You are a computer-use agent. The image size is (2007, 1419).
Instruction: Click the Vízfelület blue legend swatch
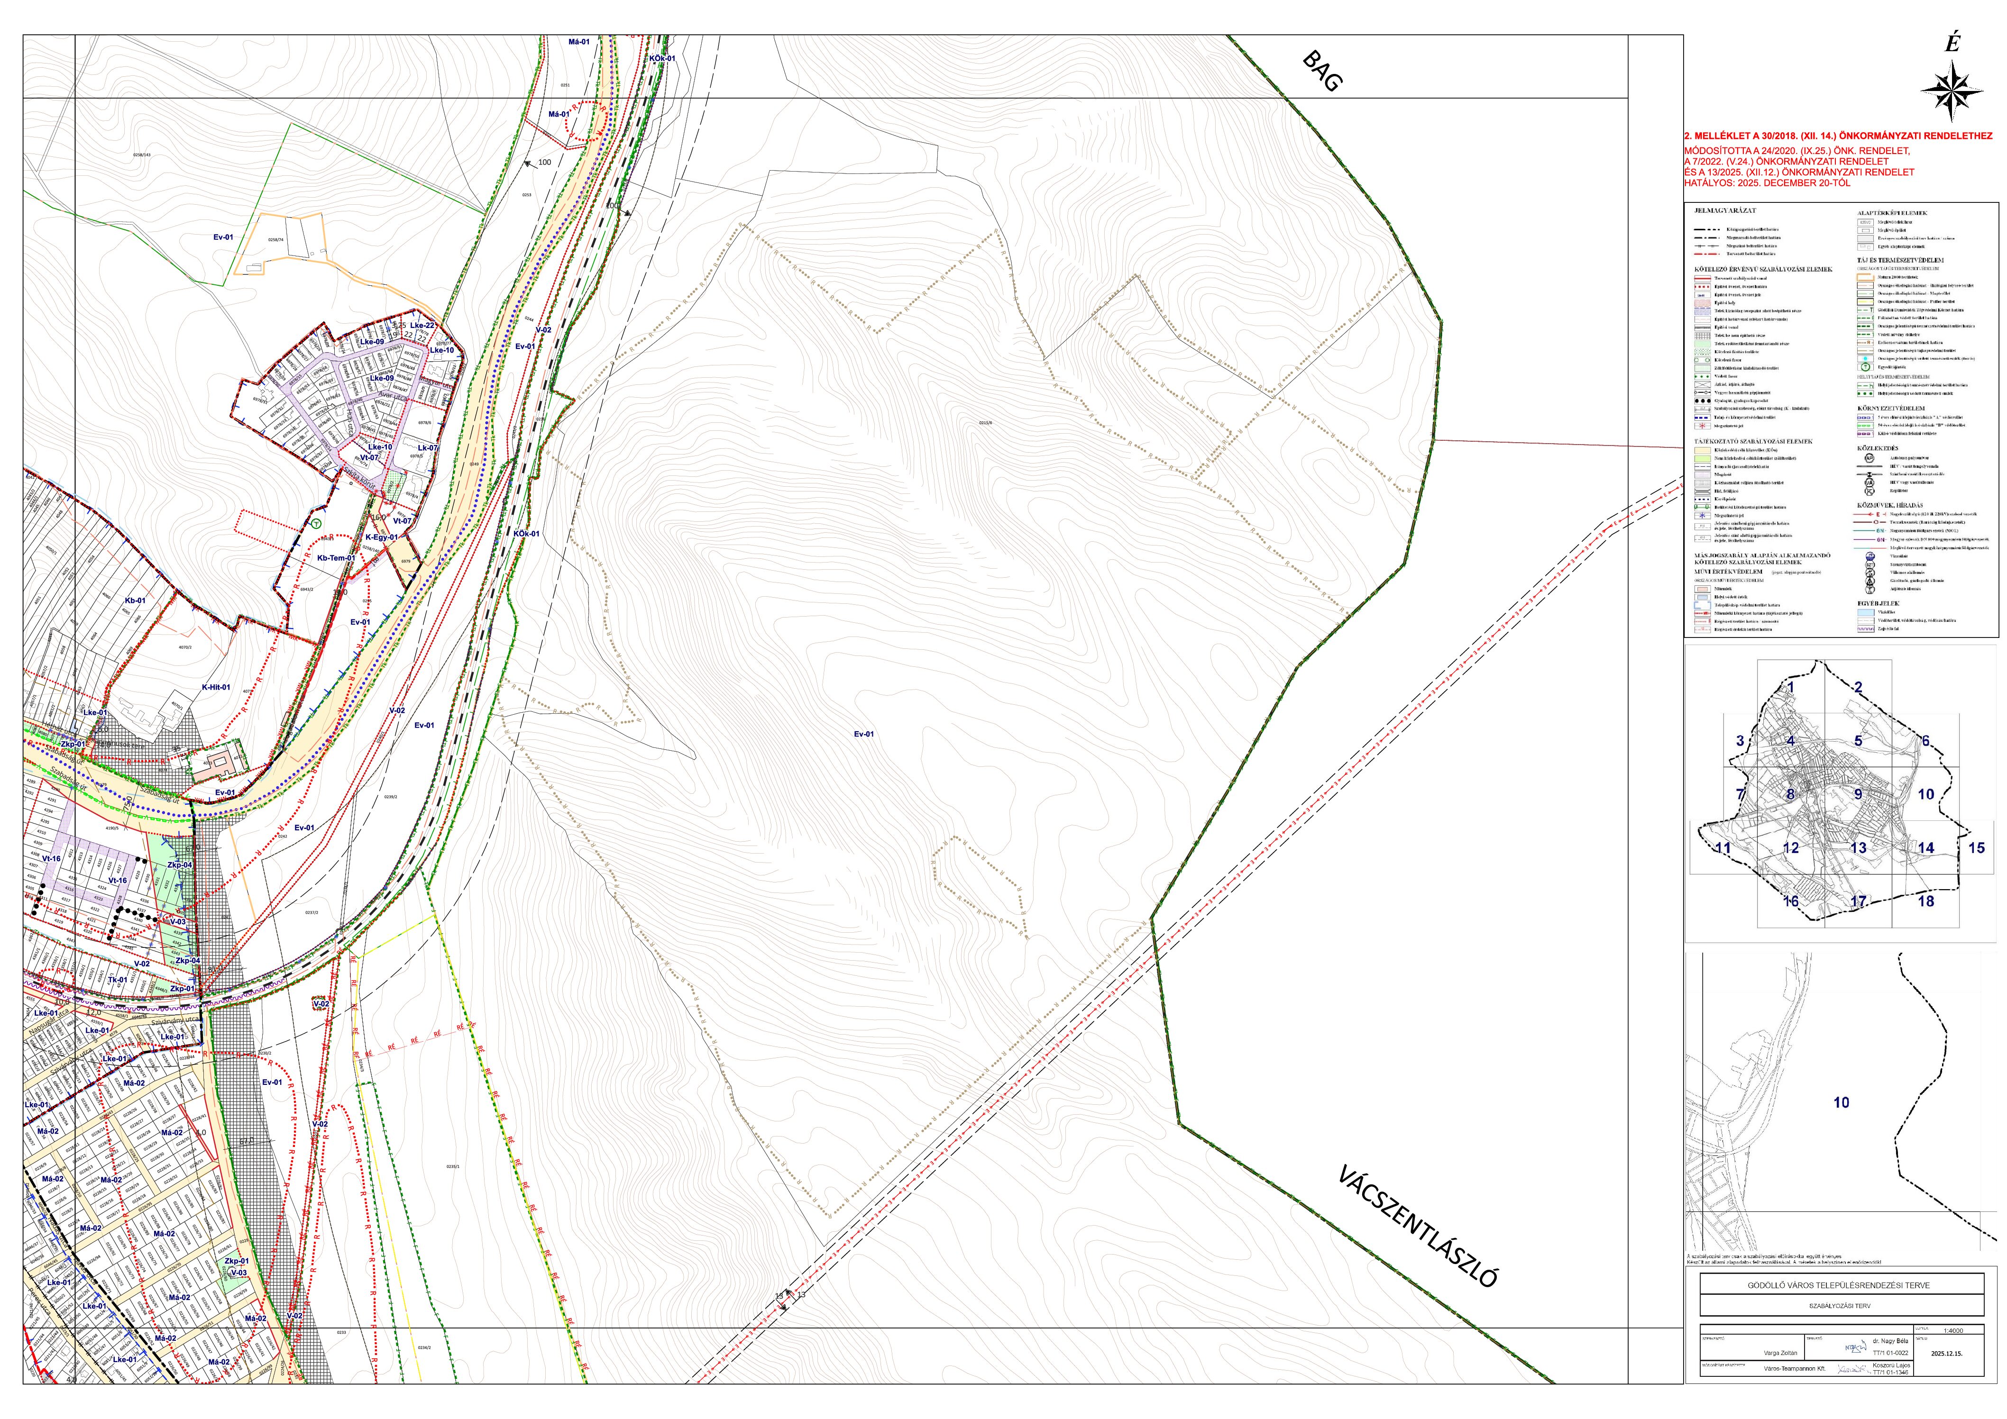click(x=1865, y=612)
